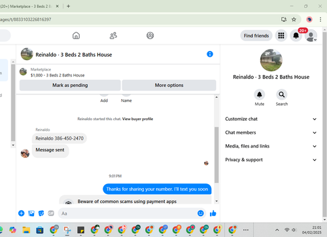Select the Marketplace - 3 Beds browser tab
Screen dimensions: 327x237
coord(26,7)
